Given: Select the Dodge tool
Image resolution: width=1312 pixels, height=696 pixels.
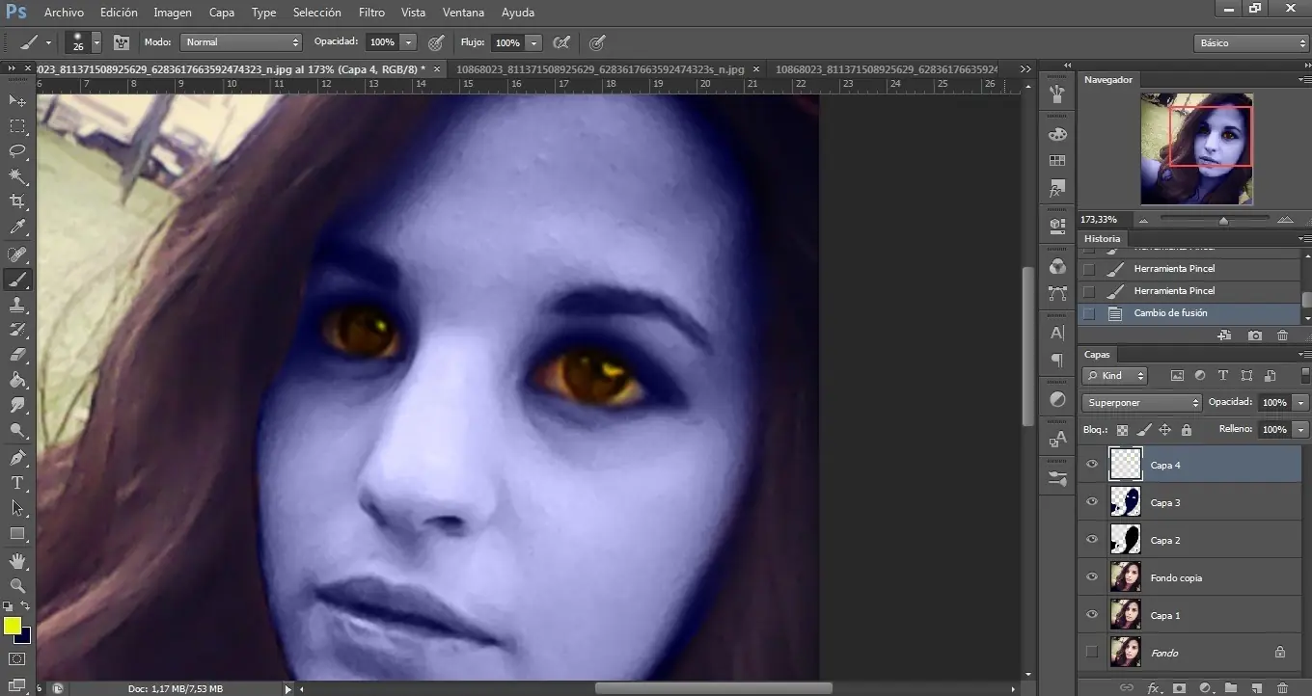Looking at the screenshot, I should (x=17, y=431).
